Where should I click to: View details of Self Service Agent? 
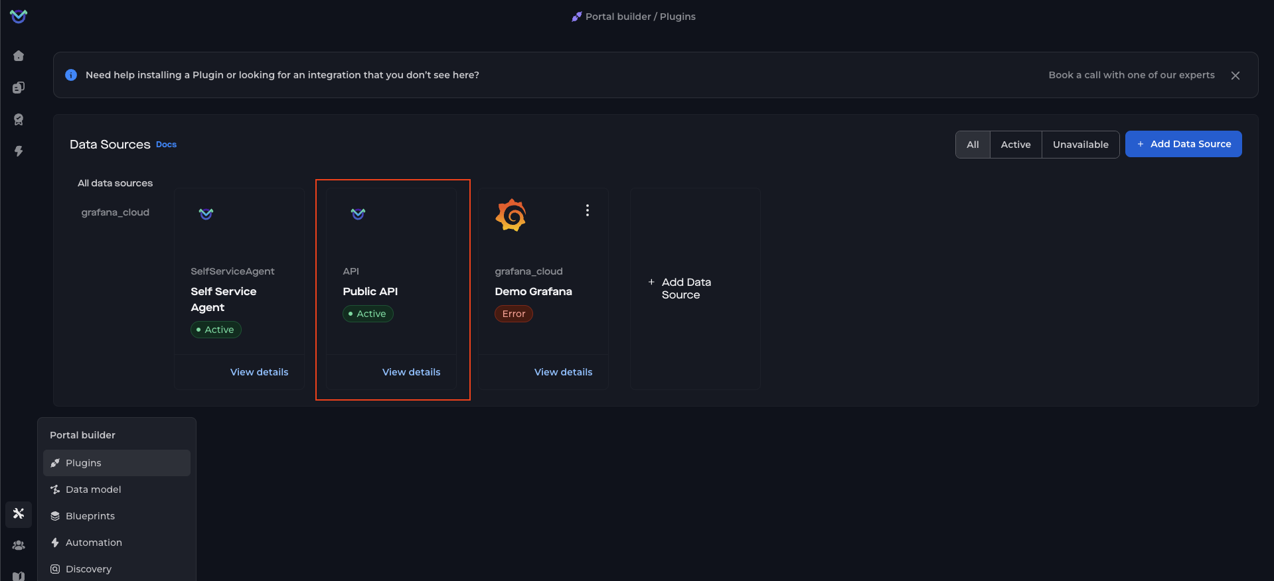pos(259,372)
